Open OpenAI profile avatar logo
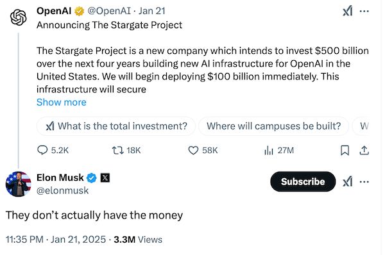385x255 pixels. click(19, 17)
